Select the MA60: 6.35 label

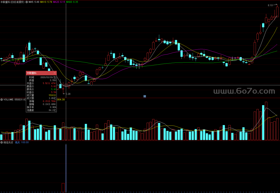(72, 2)
